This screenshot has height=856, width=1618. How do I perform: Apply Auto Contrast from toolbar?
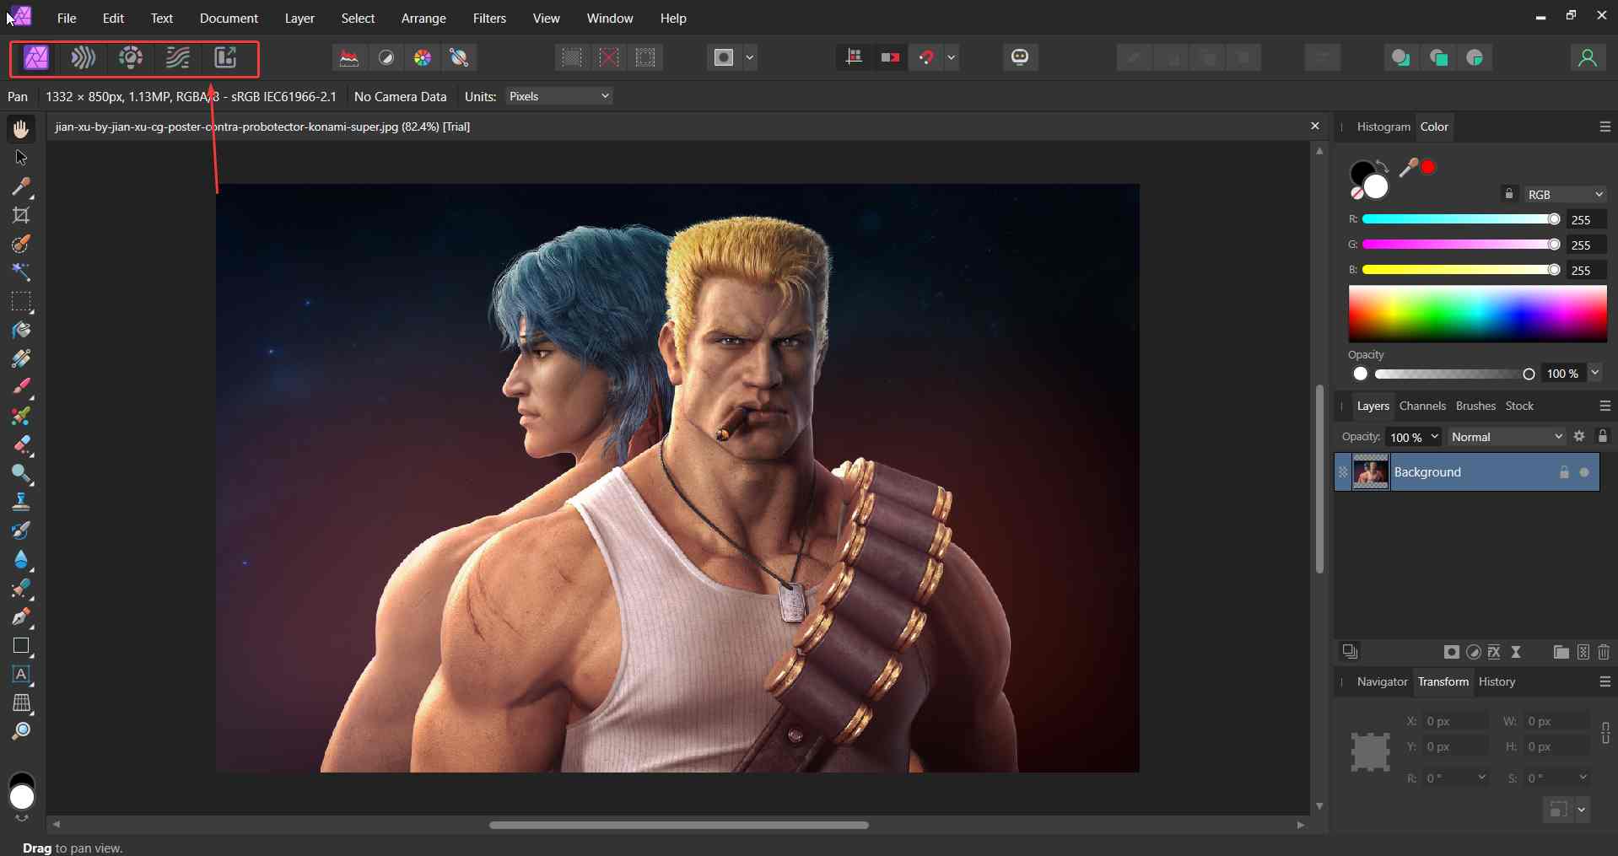[x=386, y=57]
